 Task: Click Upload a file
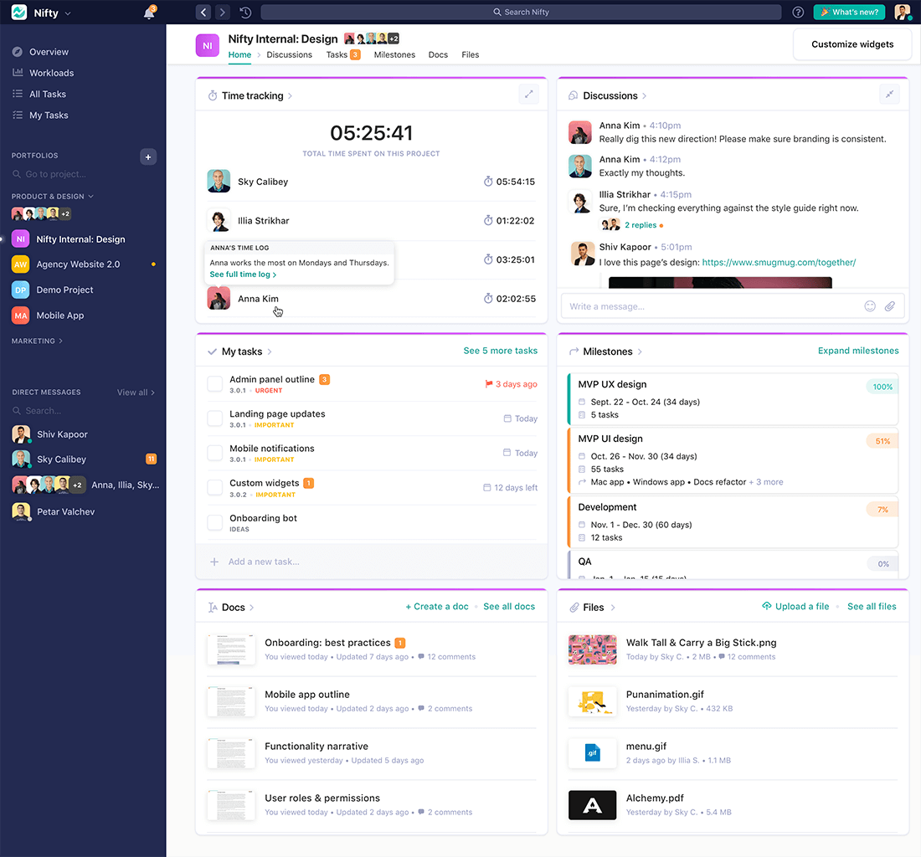coord(795,607)
